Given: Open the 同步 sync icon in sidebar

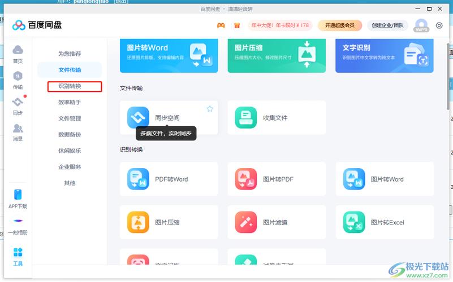Looking at the screenshot, I should click(18, 102).
